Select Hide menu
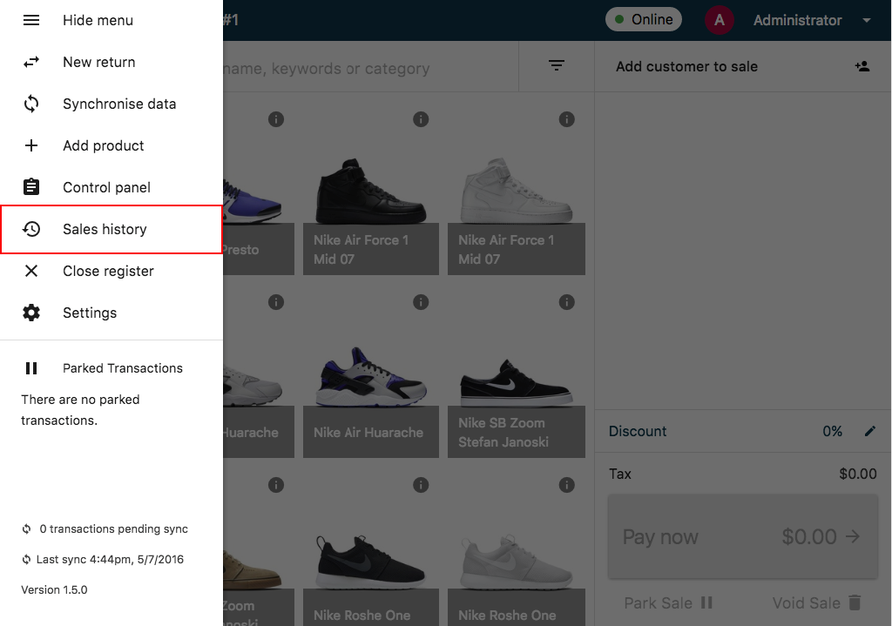Viewport: 892px width, 626px height. point(111,21)
